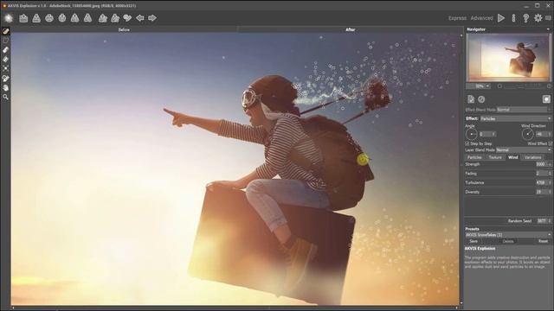Screen dimensions: 554x311
Task: Open Preferences with the gear icon
Action: 538,18
